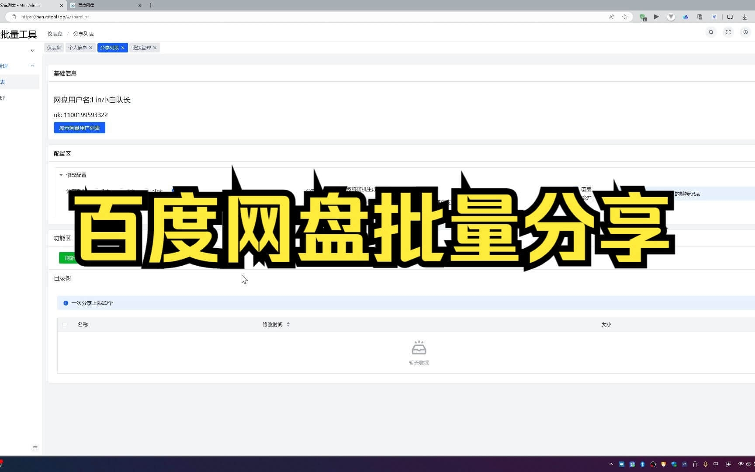Screen dimensions: 755x472
Task: Click the info icon beside 一次分享上限20个
Action: [66, 303]
